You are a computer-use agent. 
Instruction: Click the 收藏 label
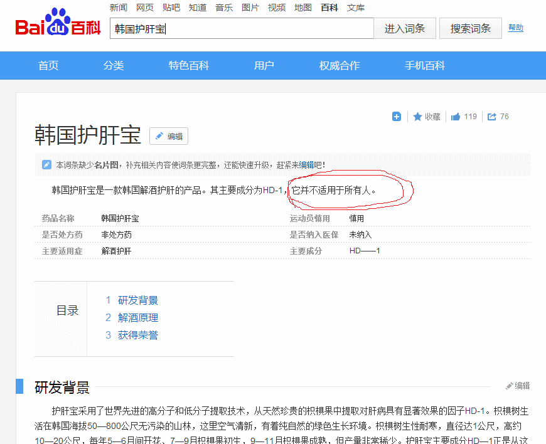[x=432, y=117]
